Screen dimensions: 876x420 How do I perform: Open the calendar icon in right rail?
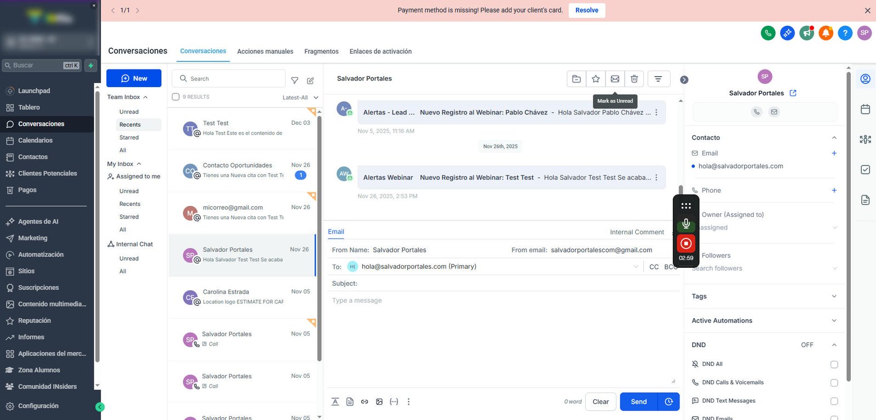(865, 109)
